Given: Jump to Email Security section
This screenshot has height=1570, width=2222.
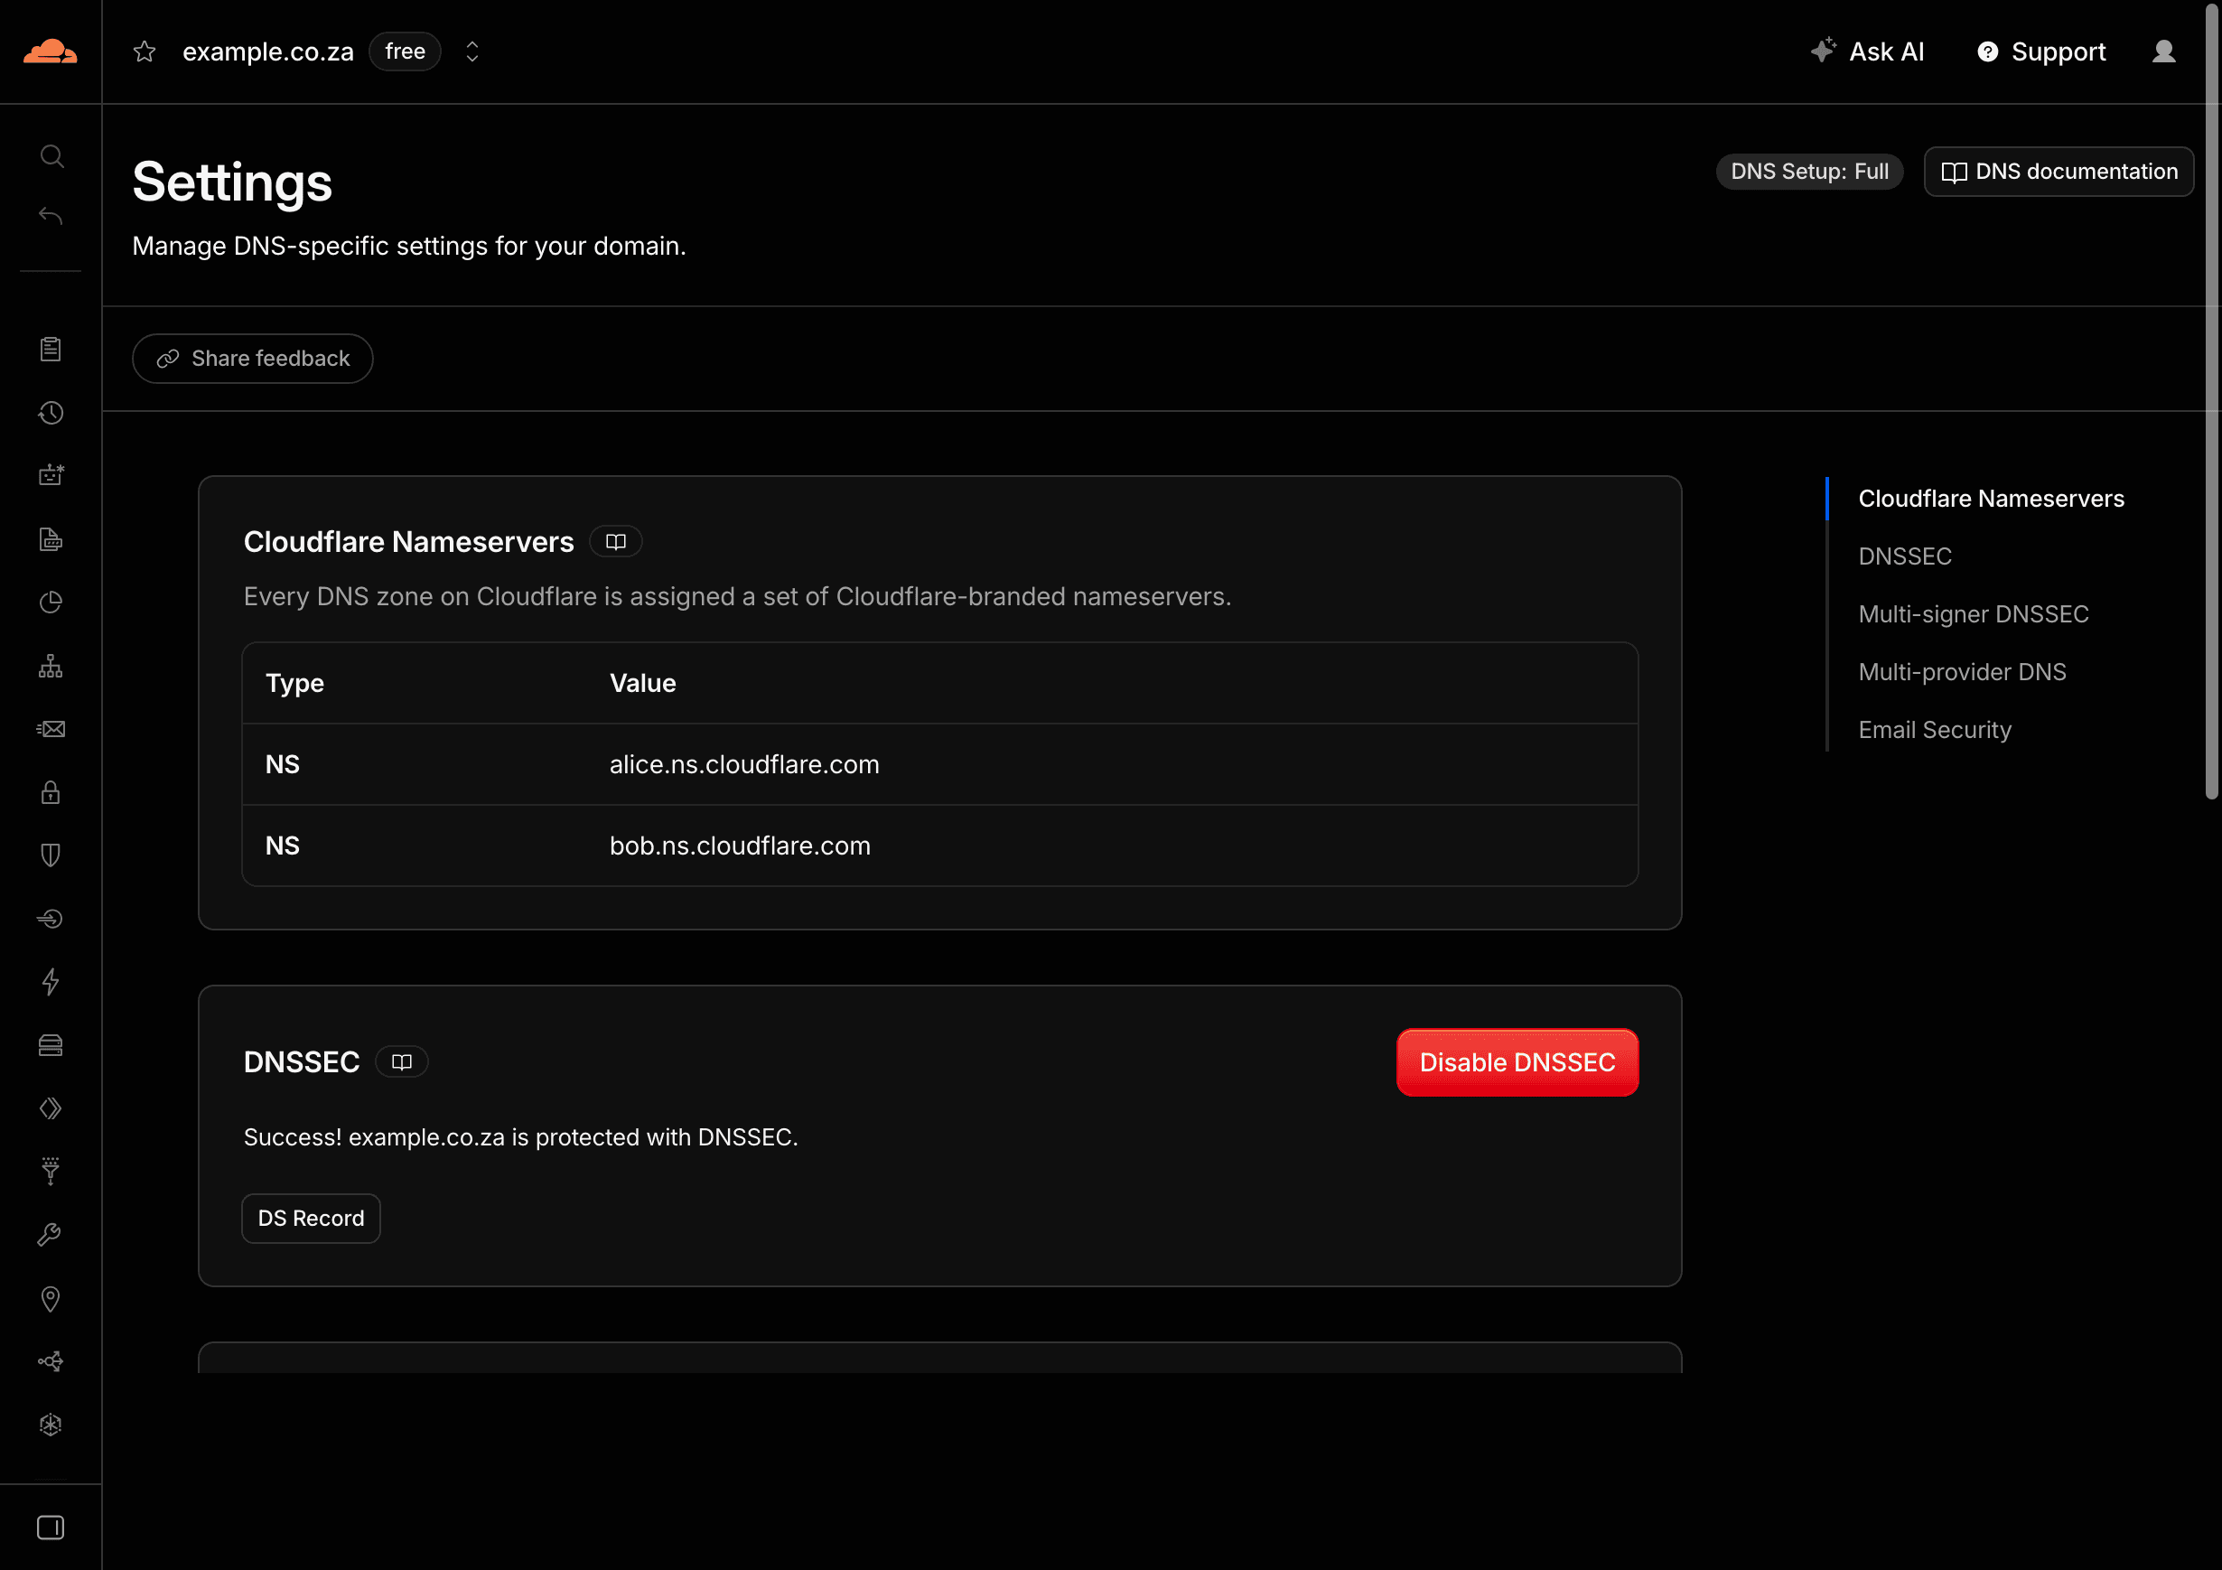Looking at the screenshot, I should click(x=1935, y=730).
